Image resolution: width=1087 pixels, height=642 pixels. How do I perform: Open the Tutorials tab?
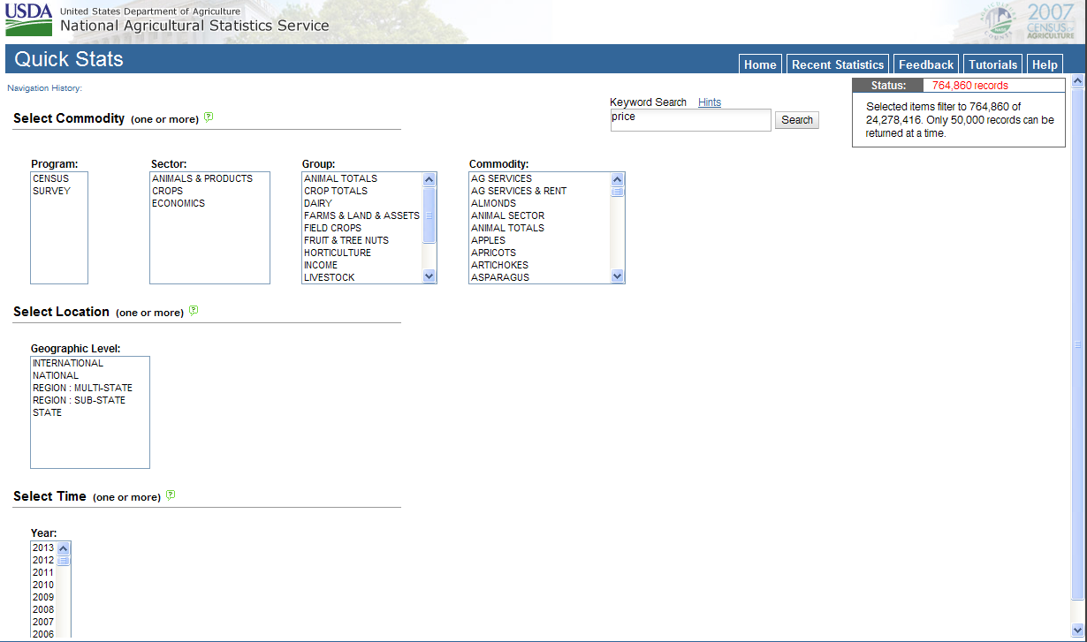[992, 64]
